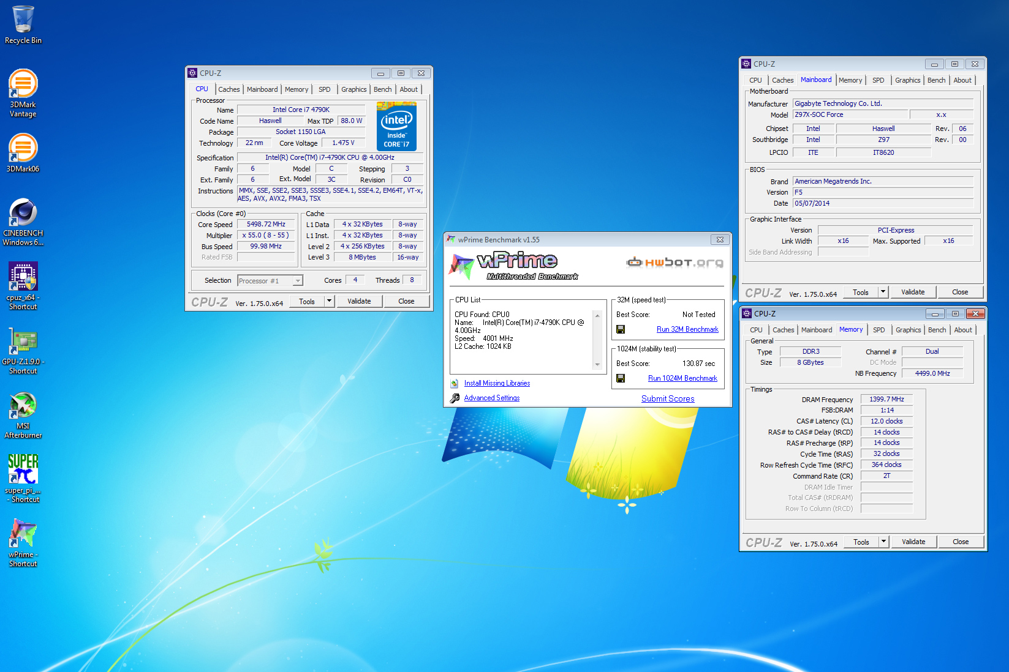
Task: Open Bench tab in left CPU-Z window
Action: click(x=383, y=89)
